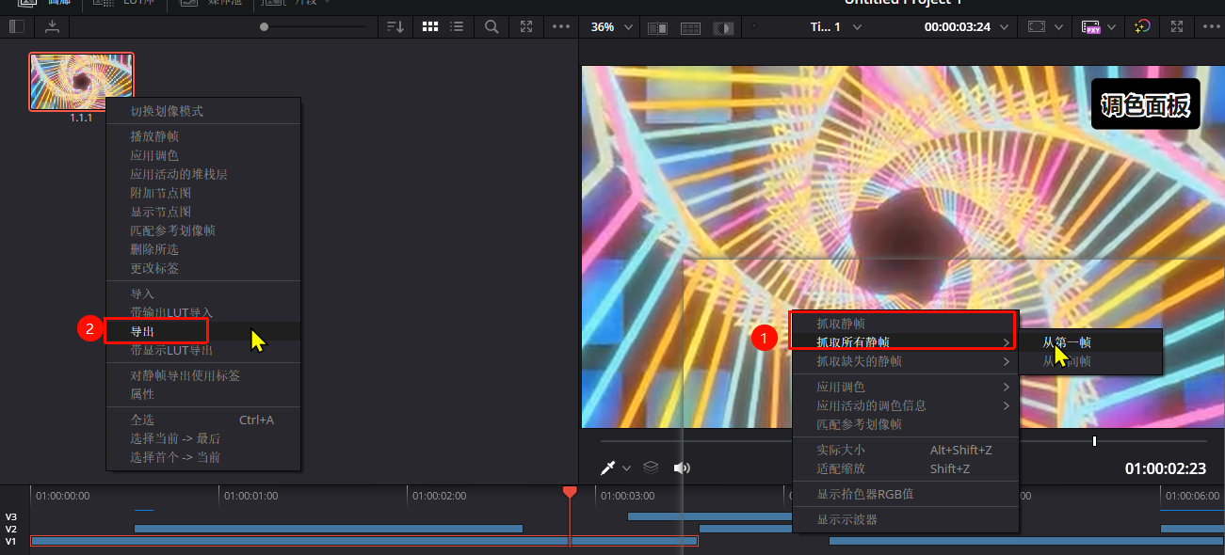Screen dimensions: 1225x555
Task: Click the gallery search magnifier icon
Action: (x=492, y=26)
